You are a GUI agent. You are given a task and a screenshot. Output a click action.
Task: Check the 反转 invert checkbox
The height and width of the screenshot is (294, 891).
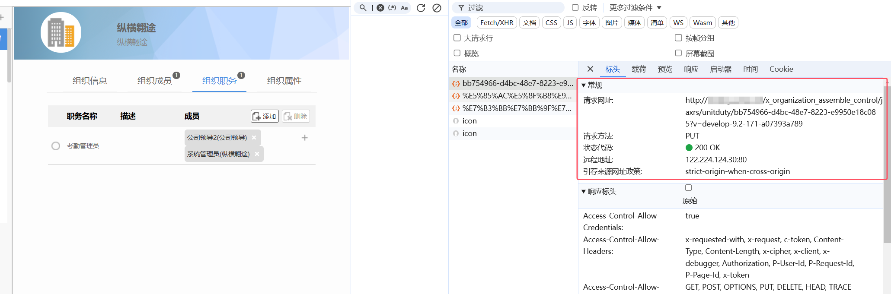point(575,7)
